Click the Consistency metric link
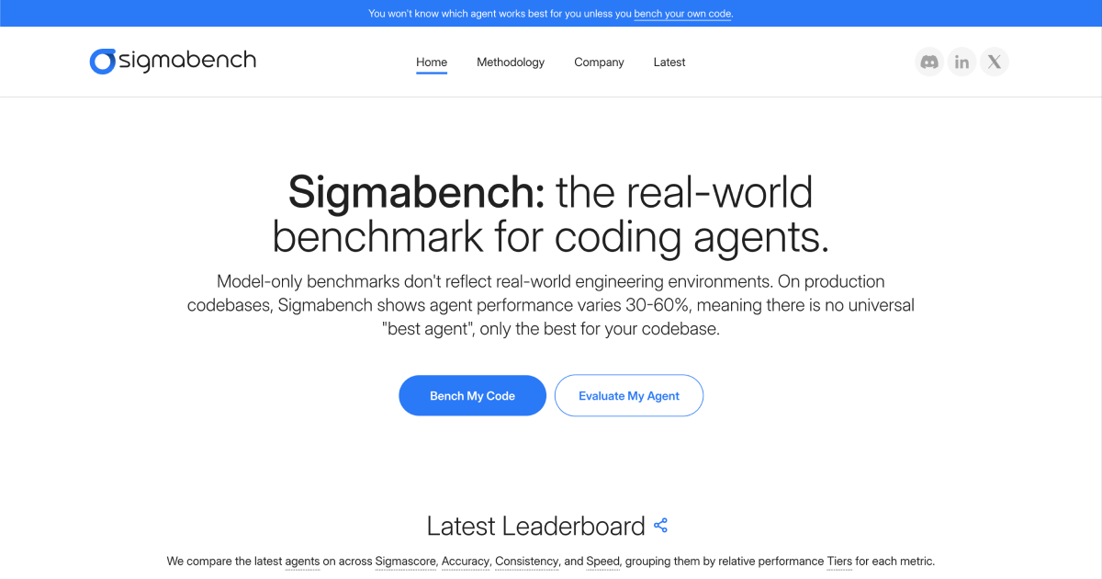 tap(526, 561)
